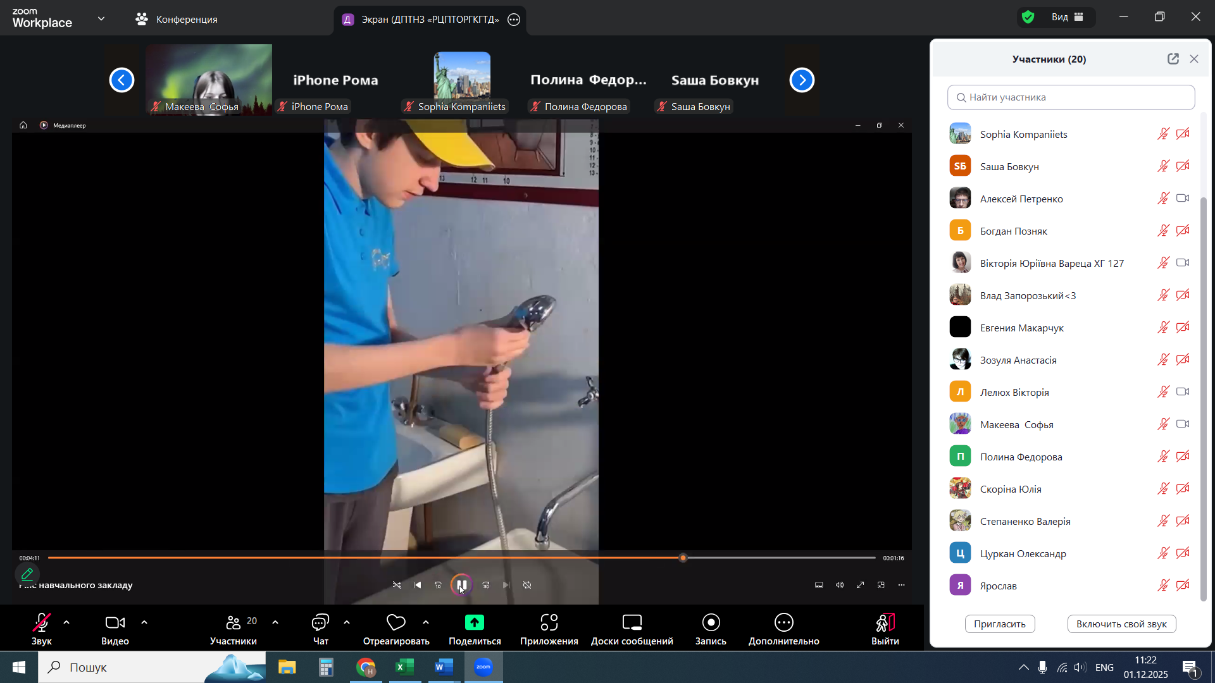Open the Chat (Чат) icon
Viewport: 1215px width, 683px height.
[320, 623]
